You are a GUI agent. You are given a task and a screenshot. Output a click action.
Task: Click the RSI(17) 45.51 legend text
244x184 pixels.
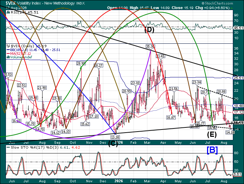[25, 12]
